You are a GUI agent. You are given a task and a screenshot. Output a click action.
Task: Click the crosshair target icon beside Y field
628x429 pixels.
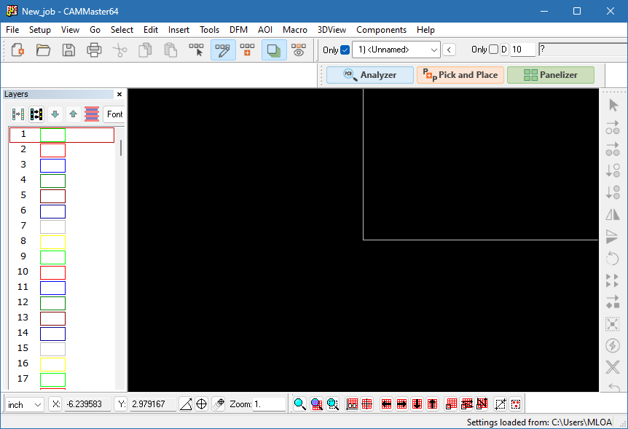pos(202,404)
